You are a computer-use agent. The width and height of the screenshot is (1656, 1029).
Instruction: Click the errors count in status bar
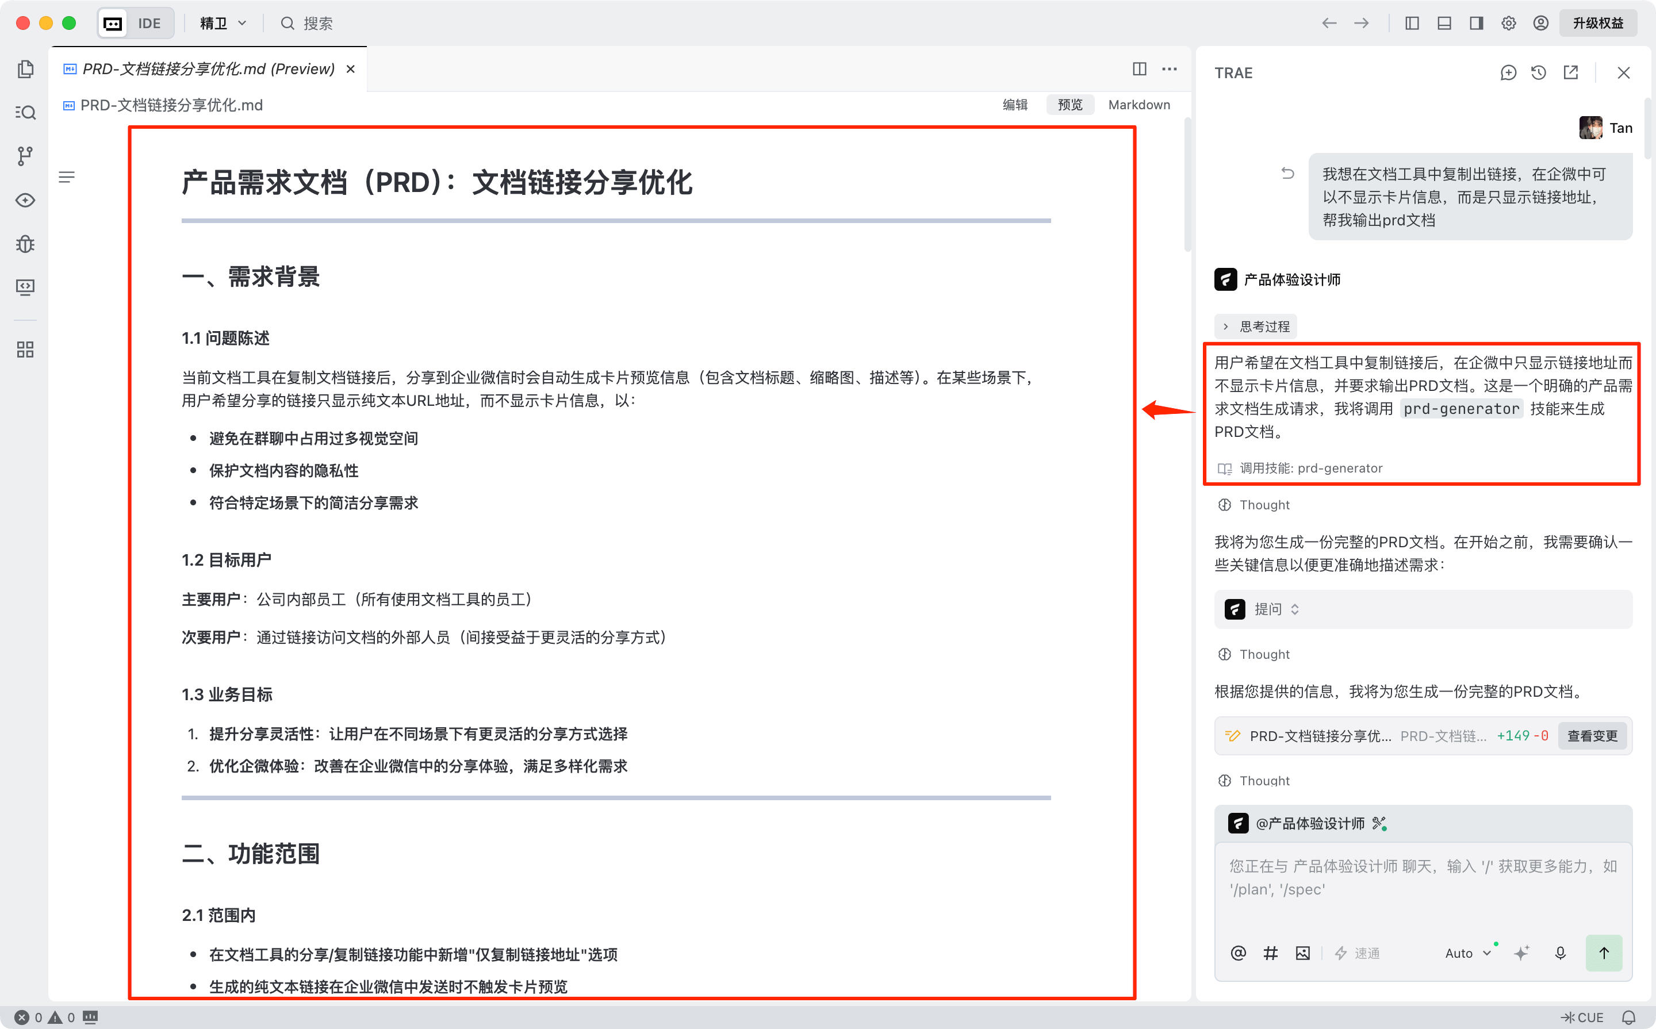[28, 1018]
